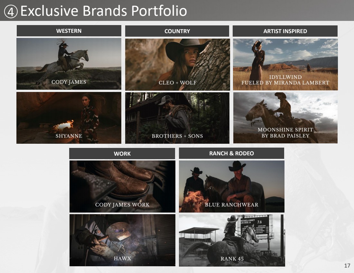
Task: Open the Cody James Work boots image
Action: pos(122,186)
